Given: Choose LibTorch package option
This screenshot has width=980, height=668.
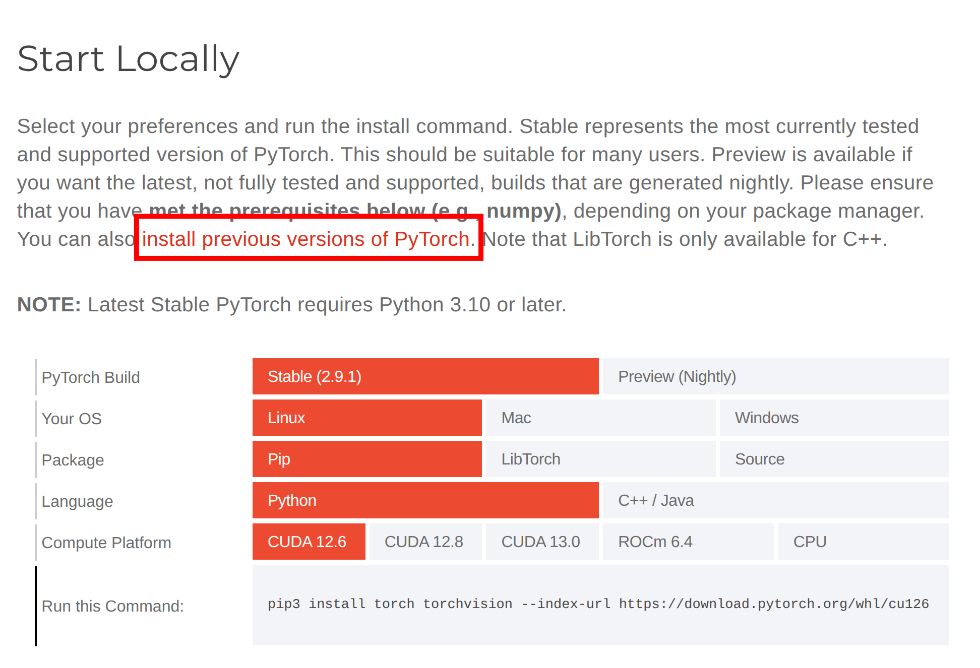Looking at the screenshot, I should (600, 459).
